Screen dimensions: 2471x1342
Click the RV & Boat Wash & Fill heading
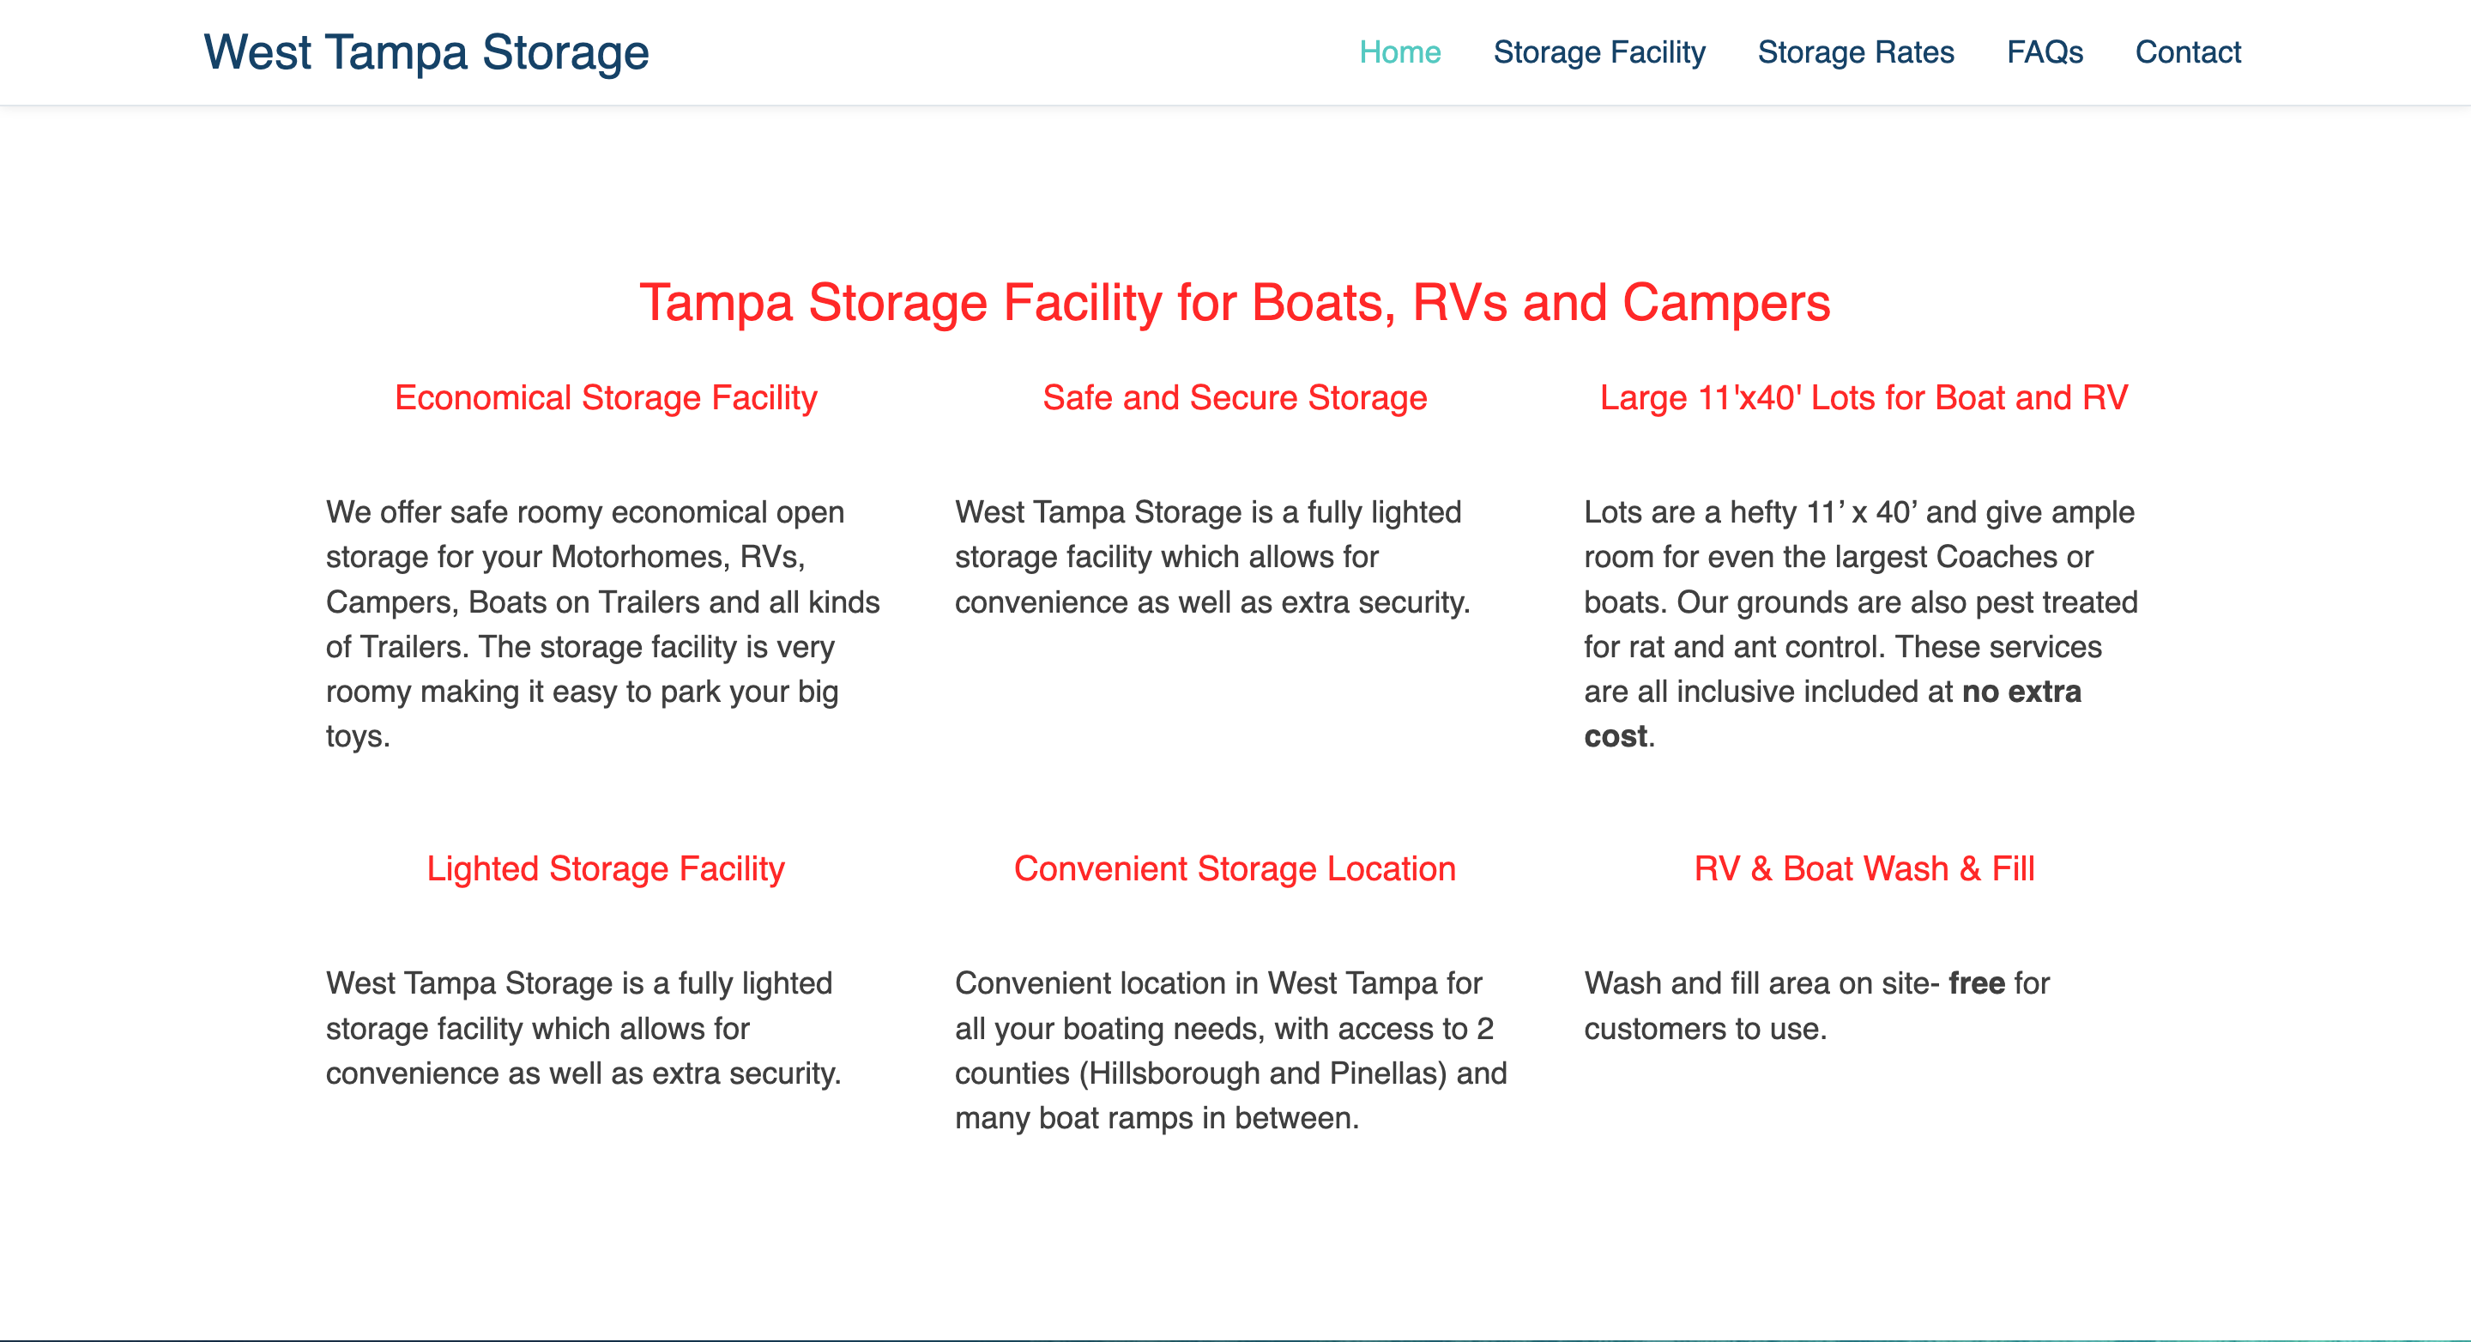pos(1863,869)
